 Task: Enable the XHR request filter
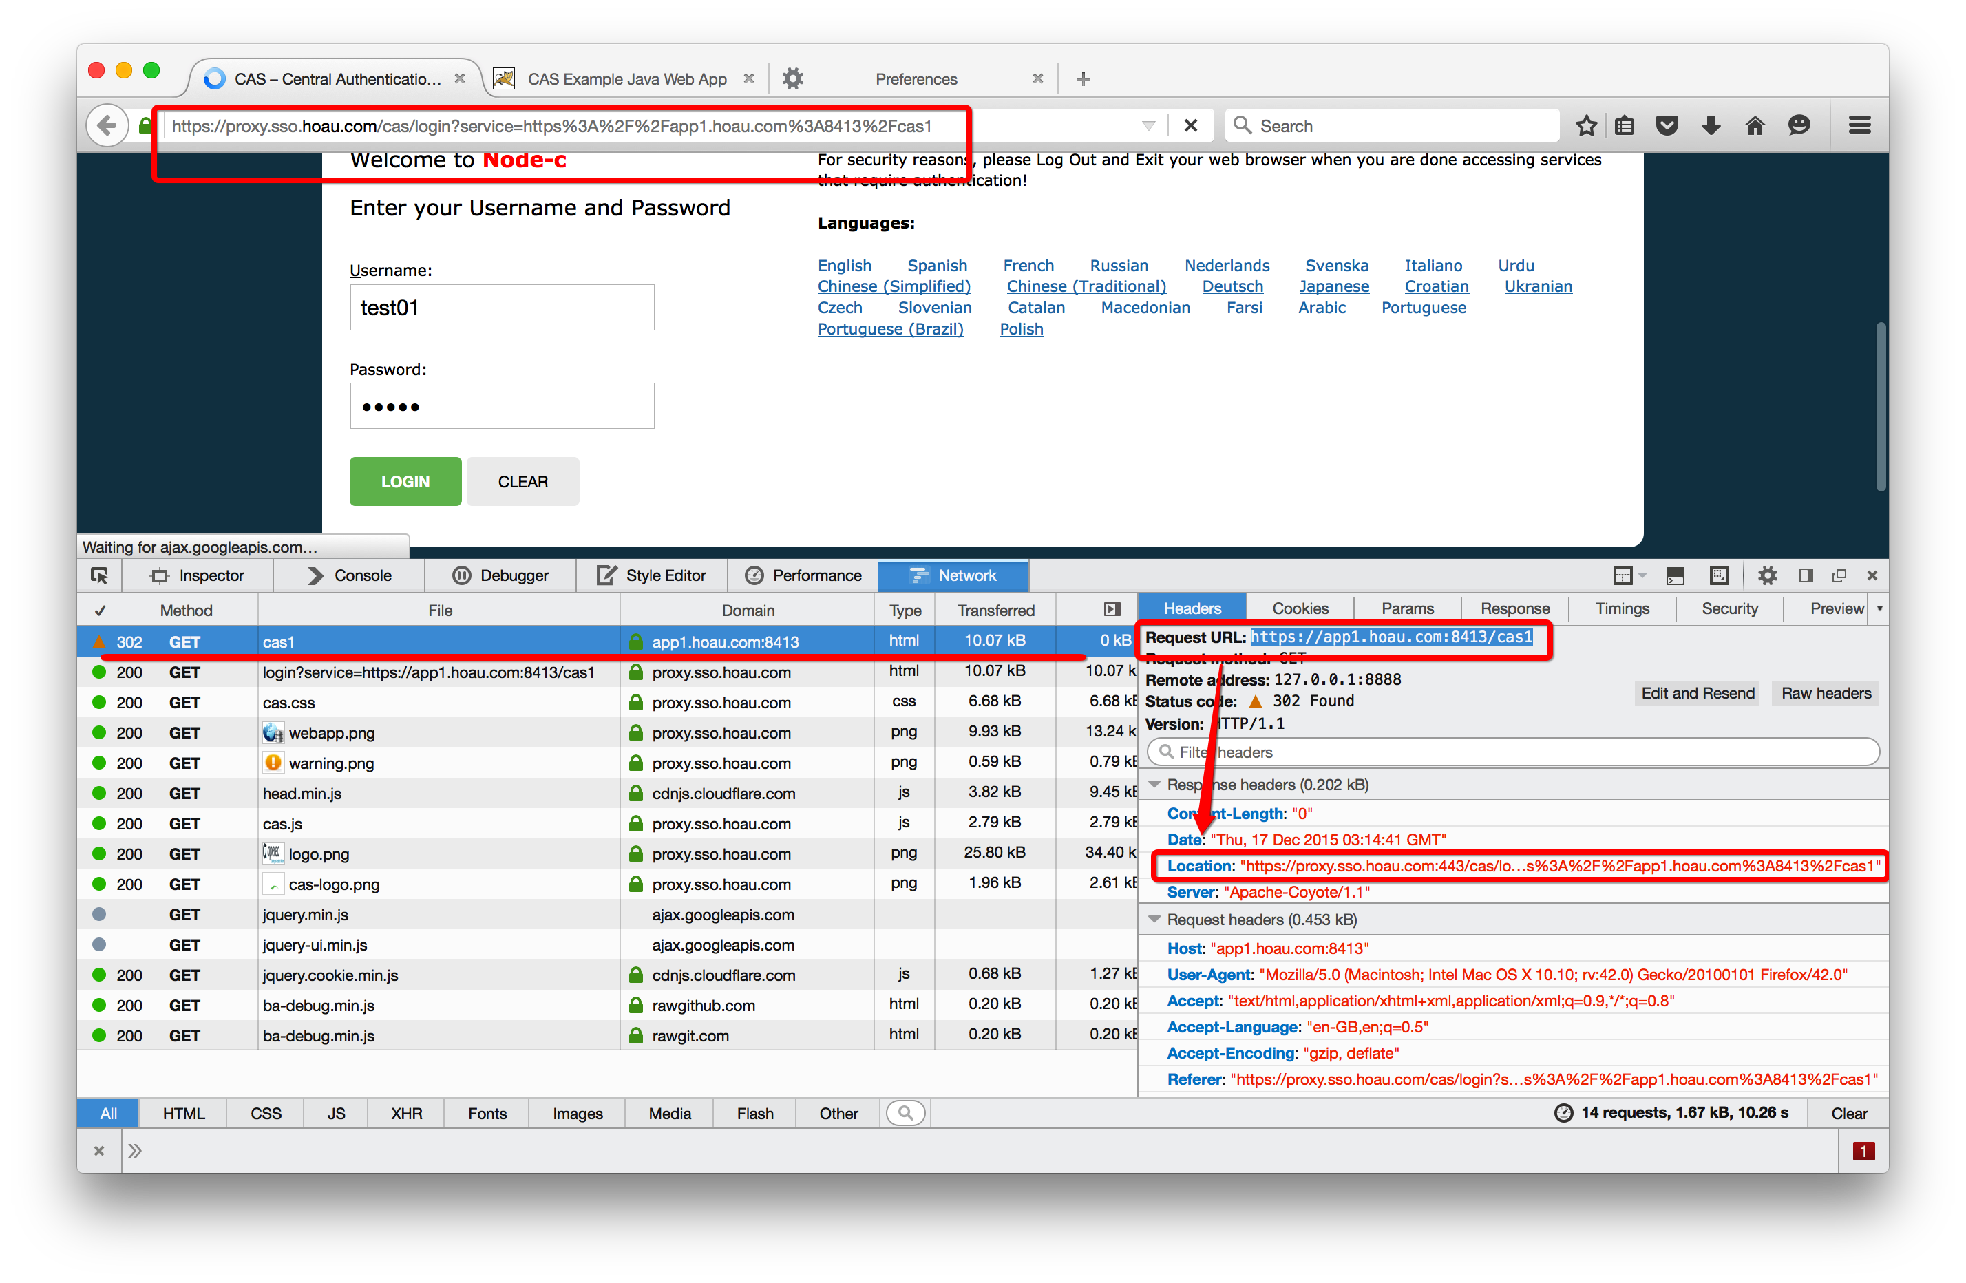click(x=406, y=1114)
